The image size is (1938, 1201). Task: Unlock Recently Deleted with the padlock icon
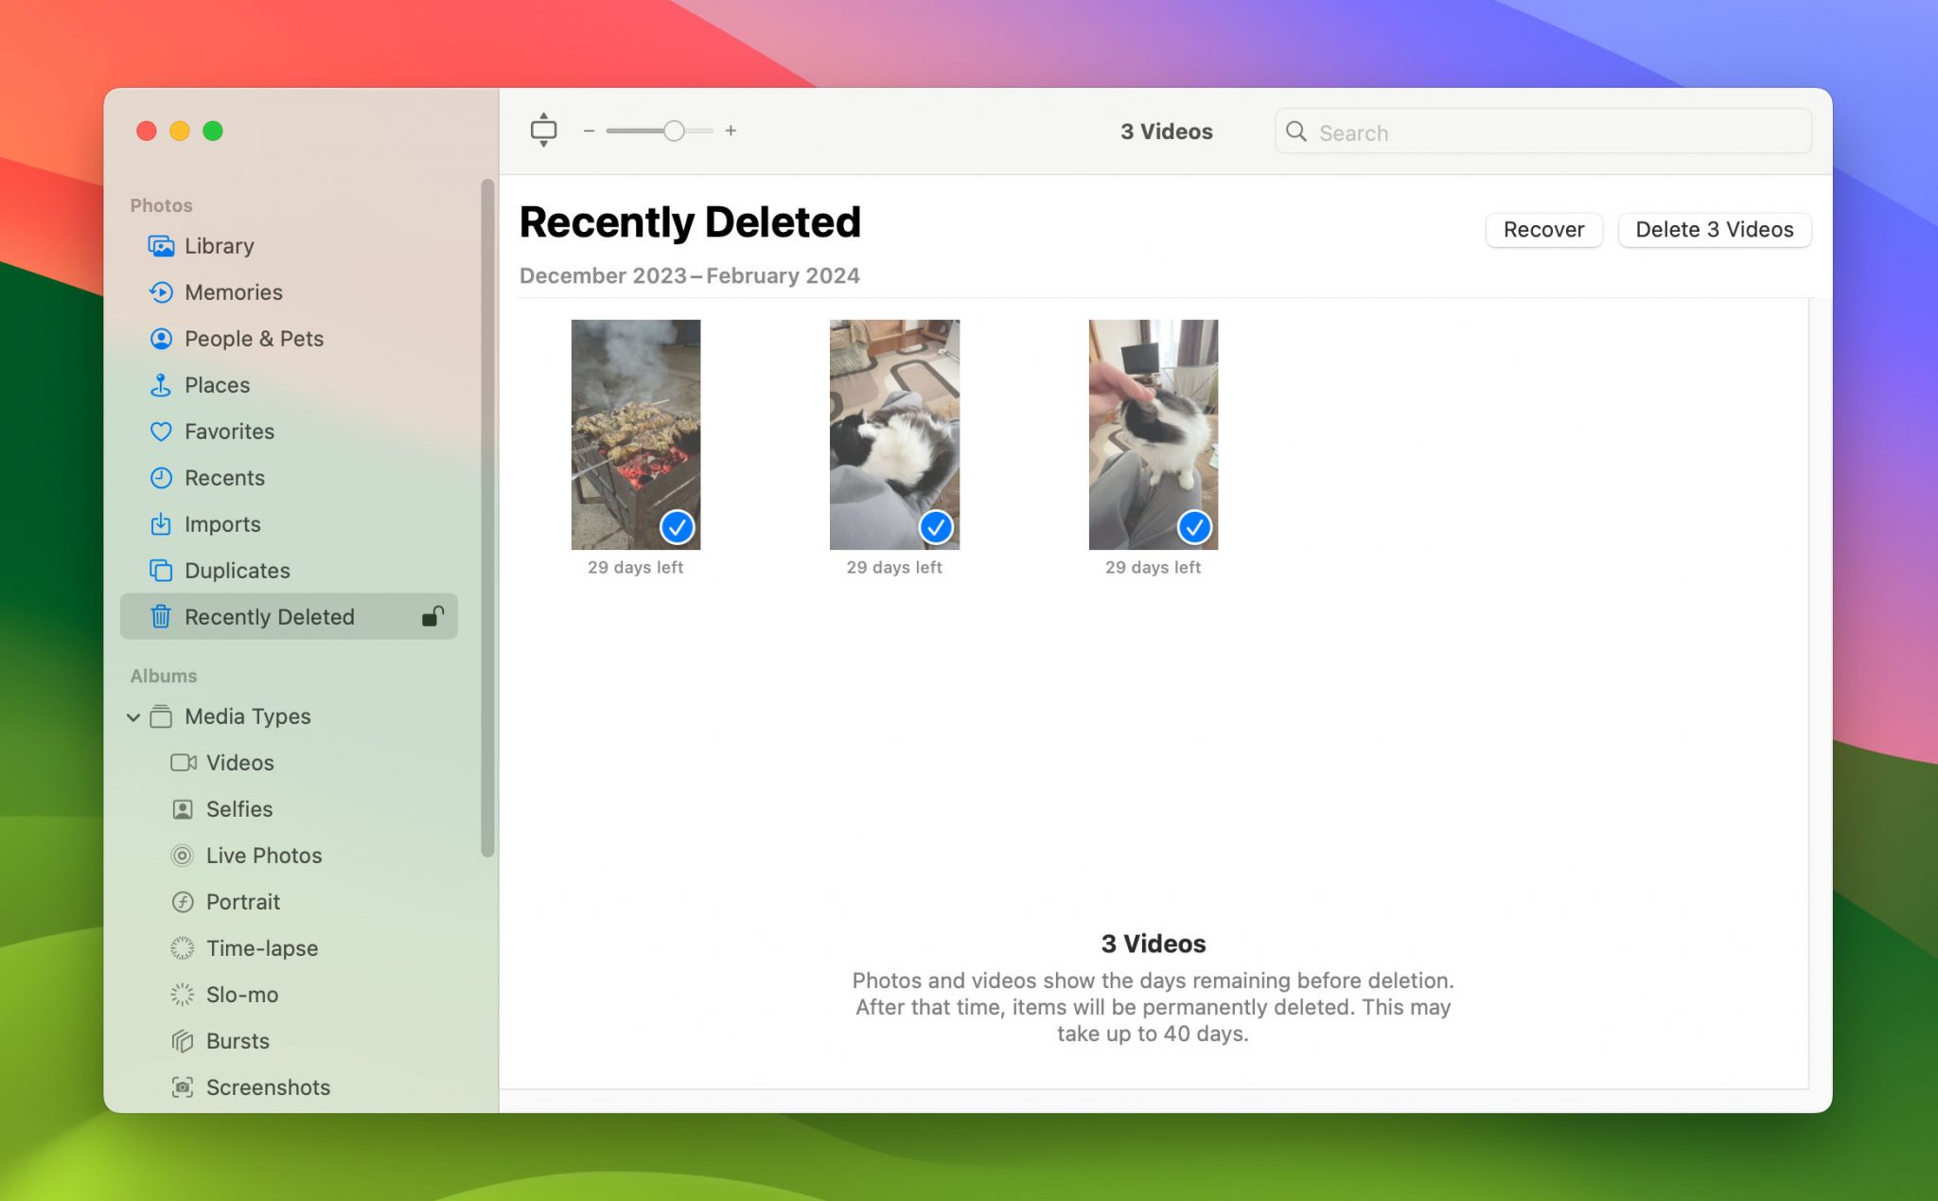coord(432,616)
